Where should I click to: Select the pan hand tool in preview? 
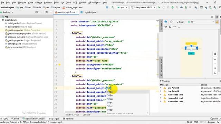(x=215, y=54)
